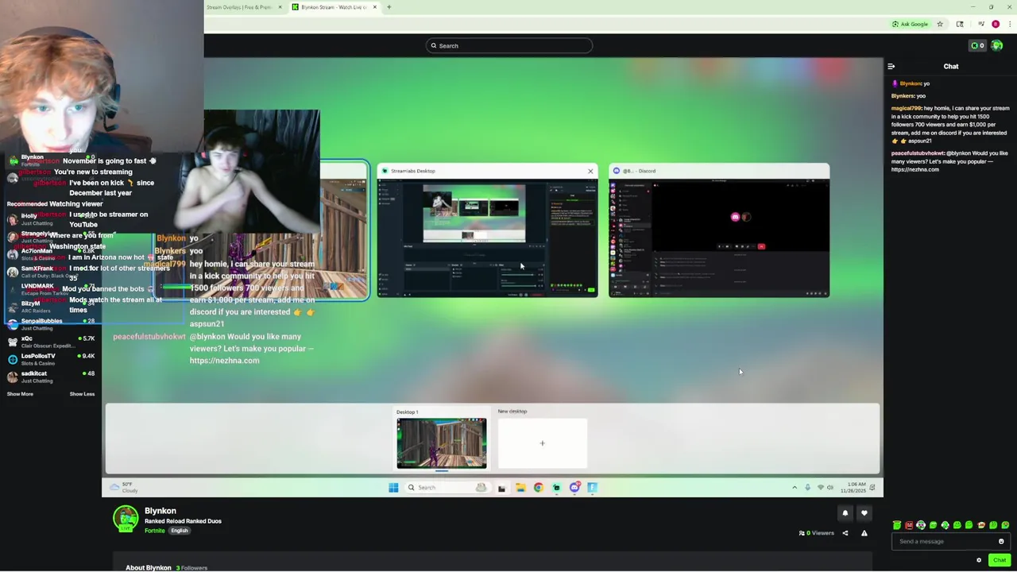Click the network icon in system tray

pyautogui.click(x=820, y=487)
